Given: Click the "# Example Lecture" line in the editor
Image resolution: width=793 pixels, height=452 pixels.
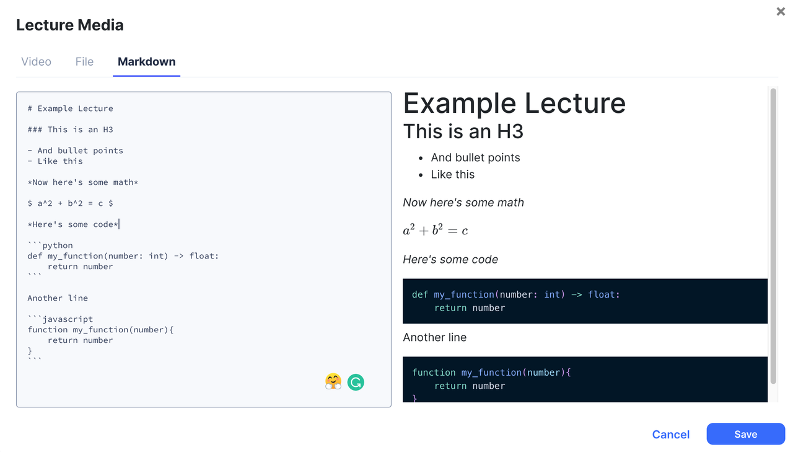Looking at the screenshot, I should point(71,109).
